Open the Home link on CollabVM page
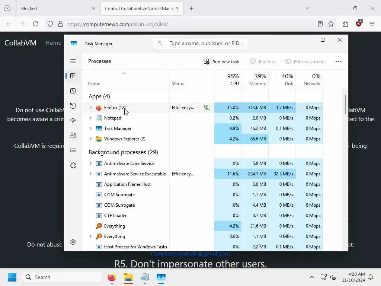 point(54,43)
